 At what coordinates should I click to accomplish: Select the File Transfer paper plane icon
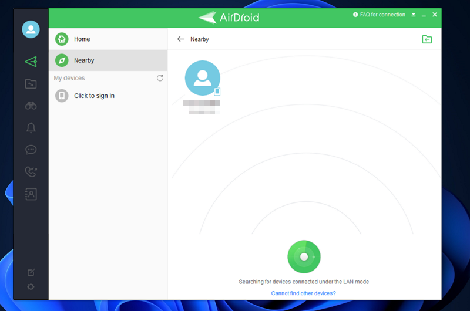(x=31, y=62)
